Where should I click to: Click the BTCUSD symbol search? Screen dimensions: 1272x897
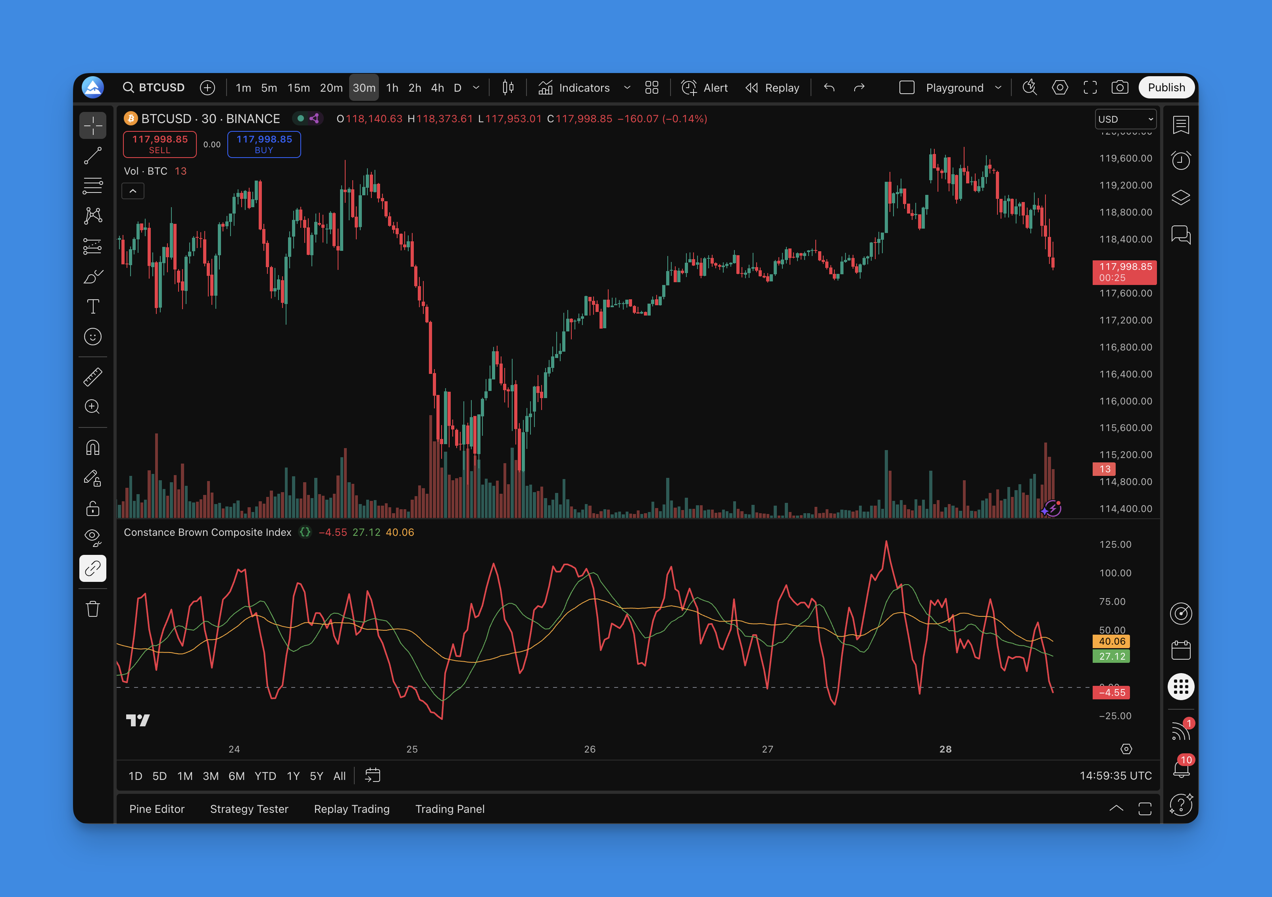[154, 88]
